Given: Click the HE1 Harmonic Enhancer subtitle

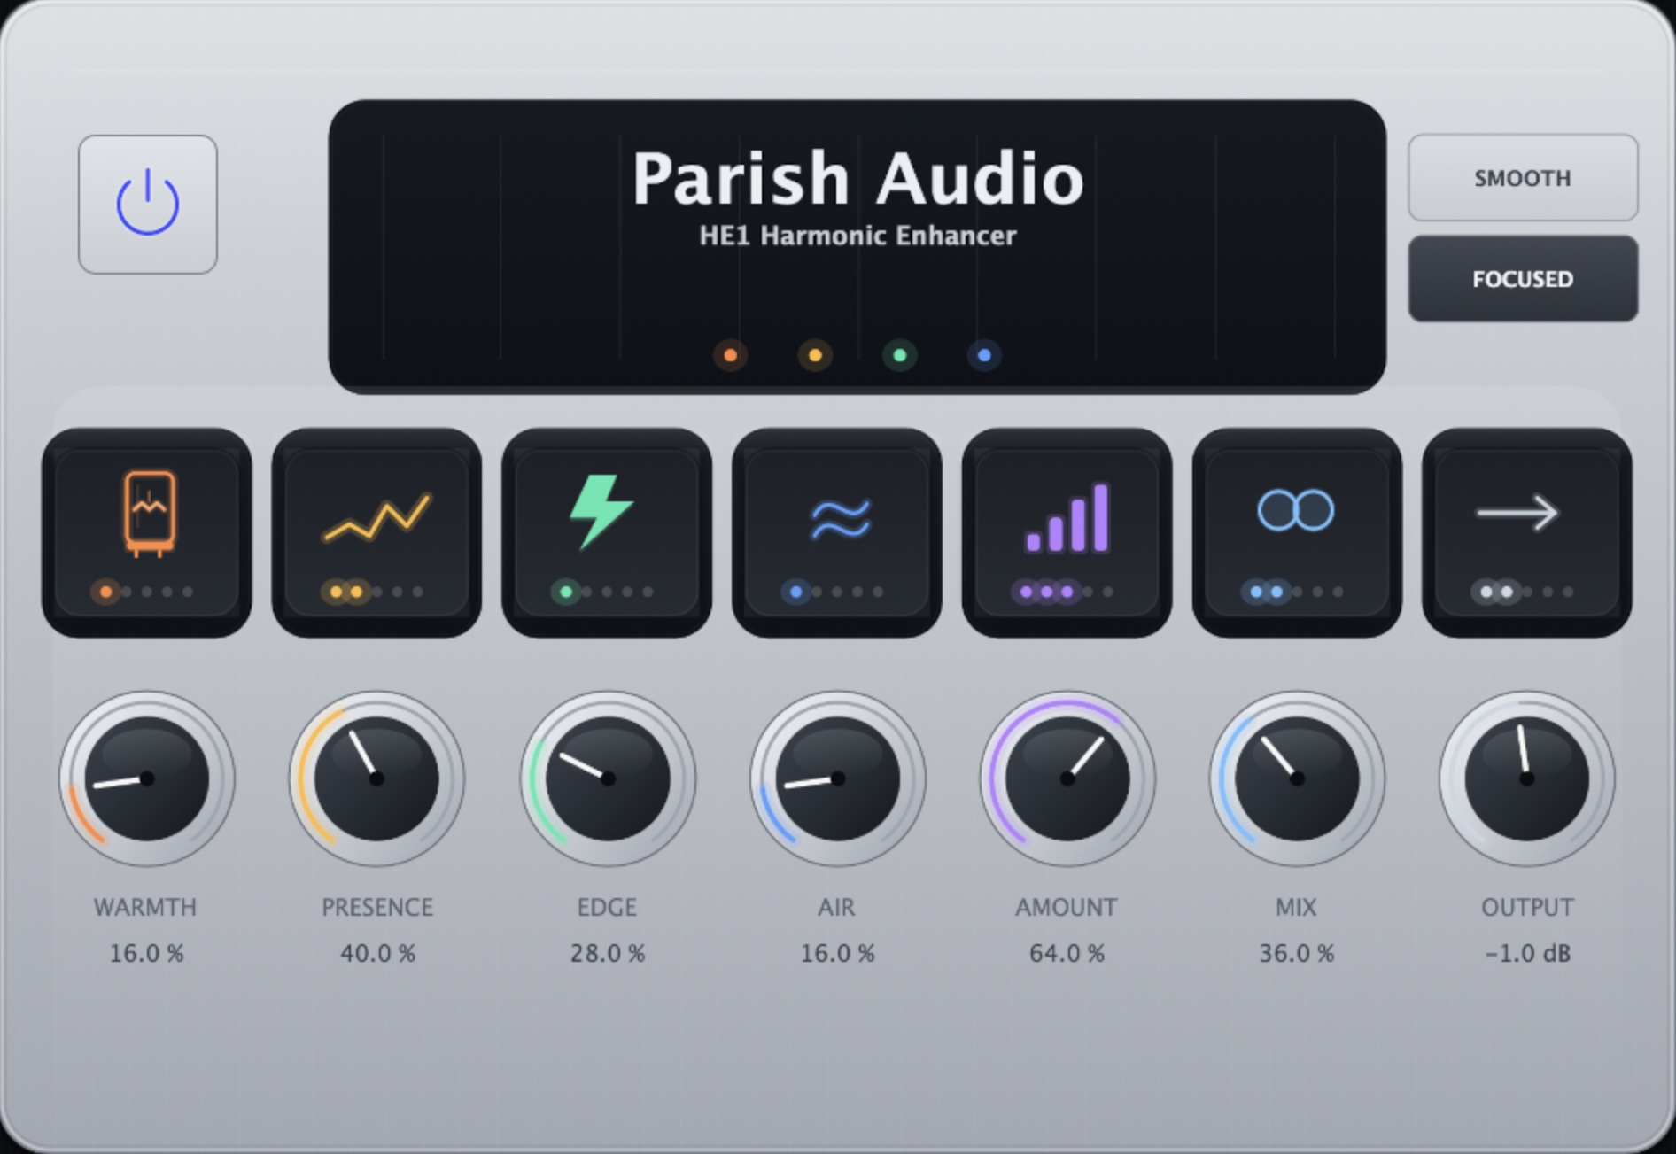Looking at the screenshot, I should [857, 236].
